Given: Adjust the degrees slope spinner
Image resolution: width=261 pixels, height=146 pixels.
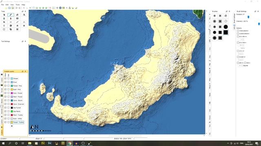Looking at the screenshot, I should pos(240,66).
